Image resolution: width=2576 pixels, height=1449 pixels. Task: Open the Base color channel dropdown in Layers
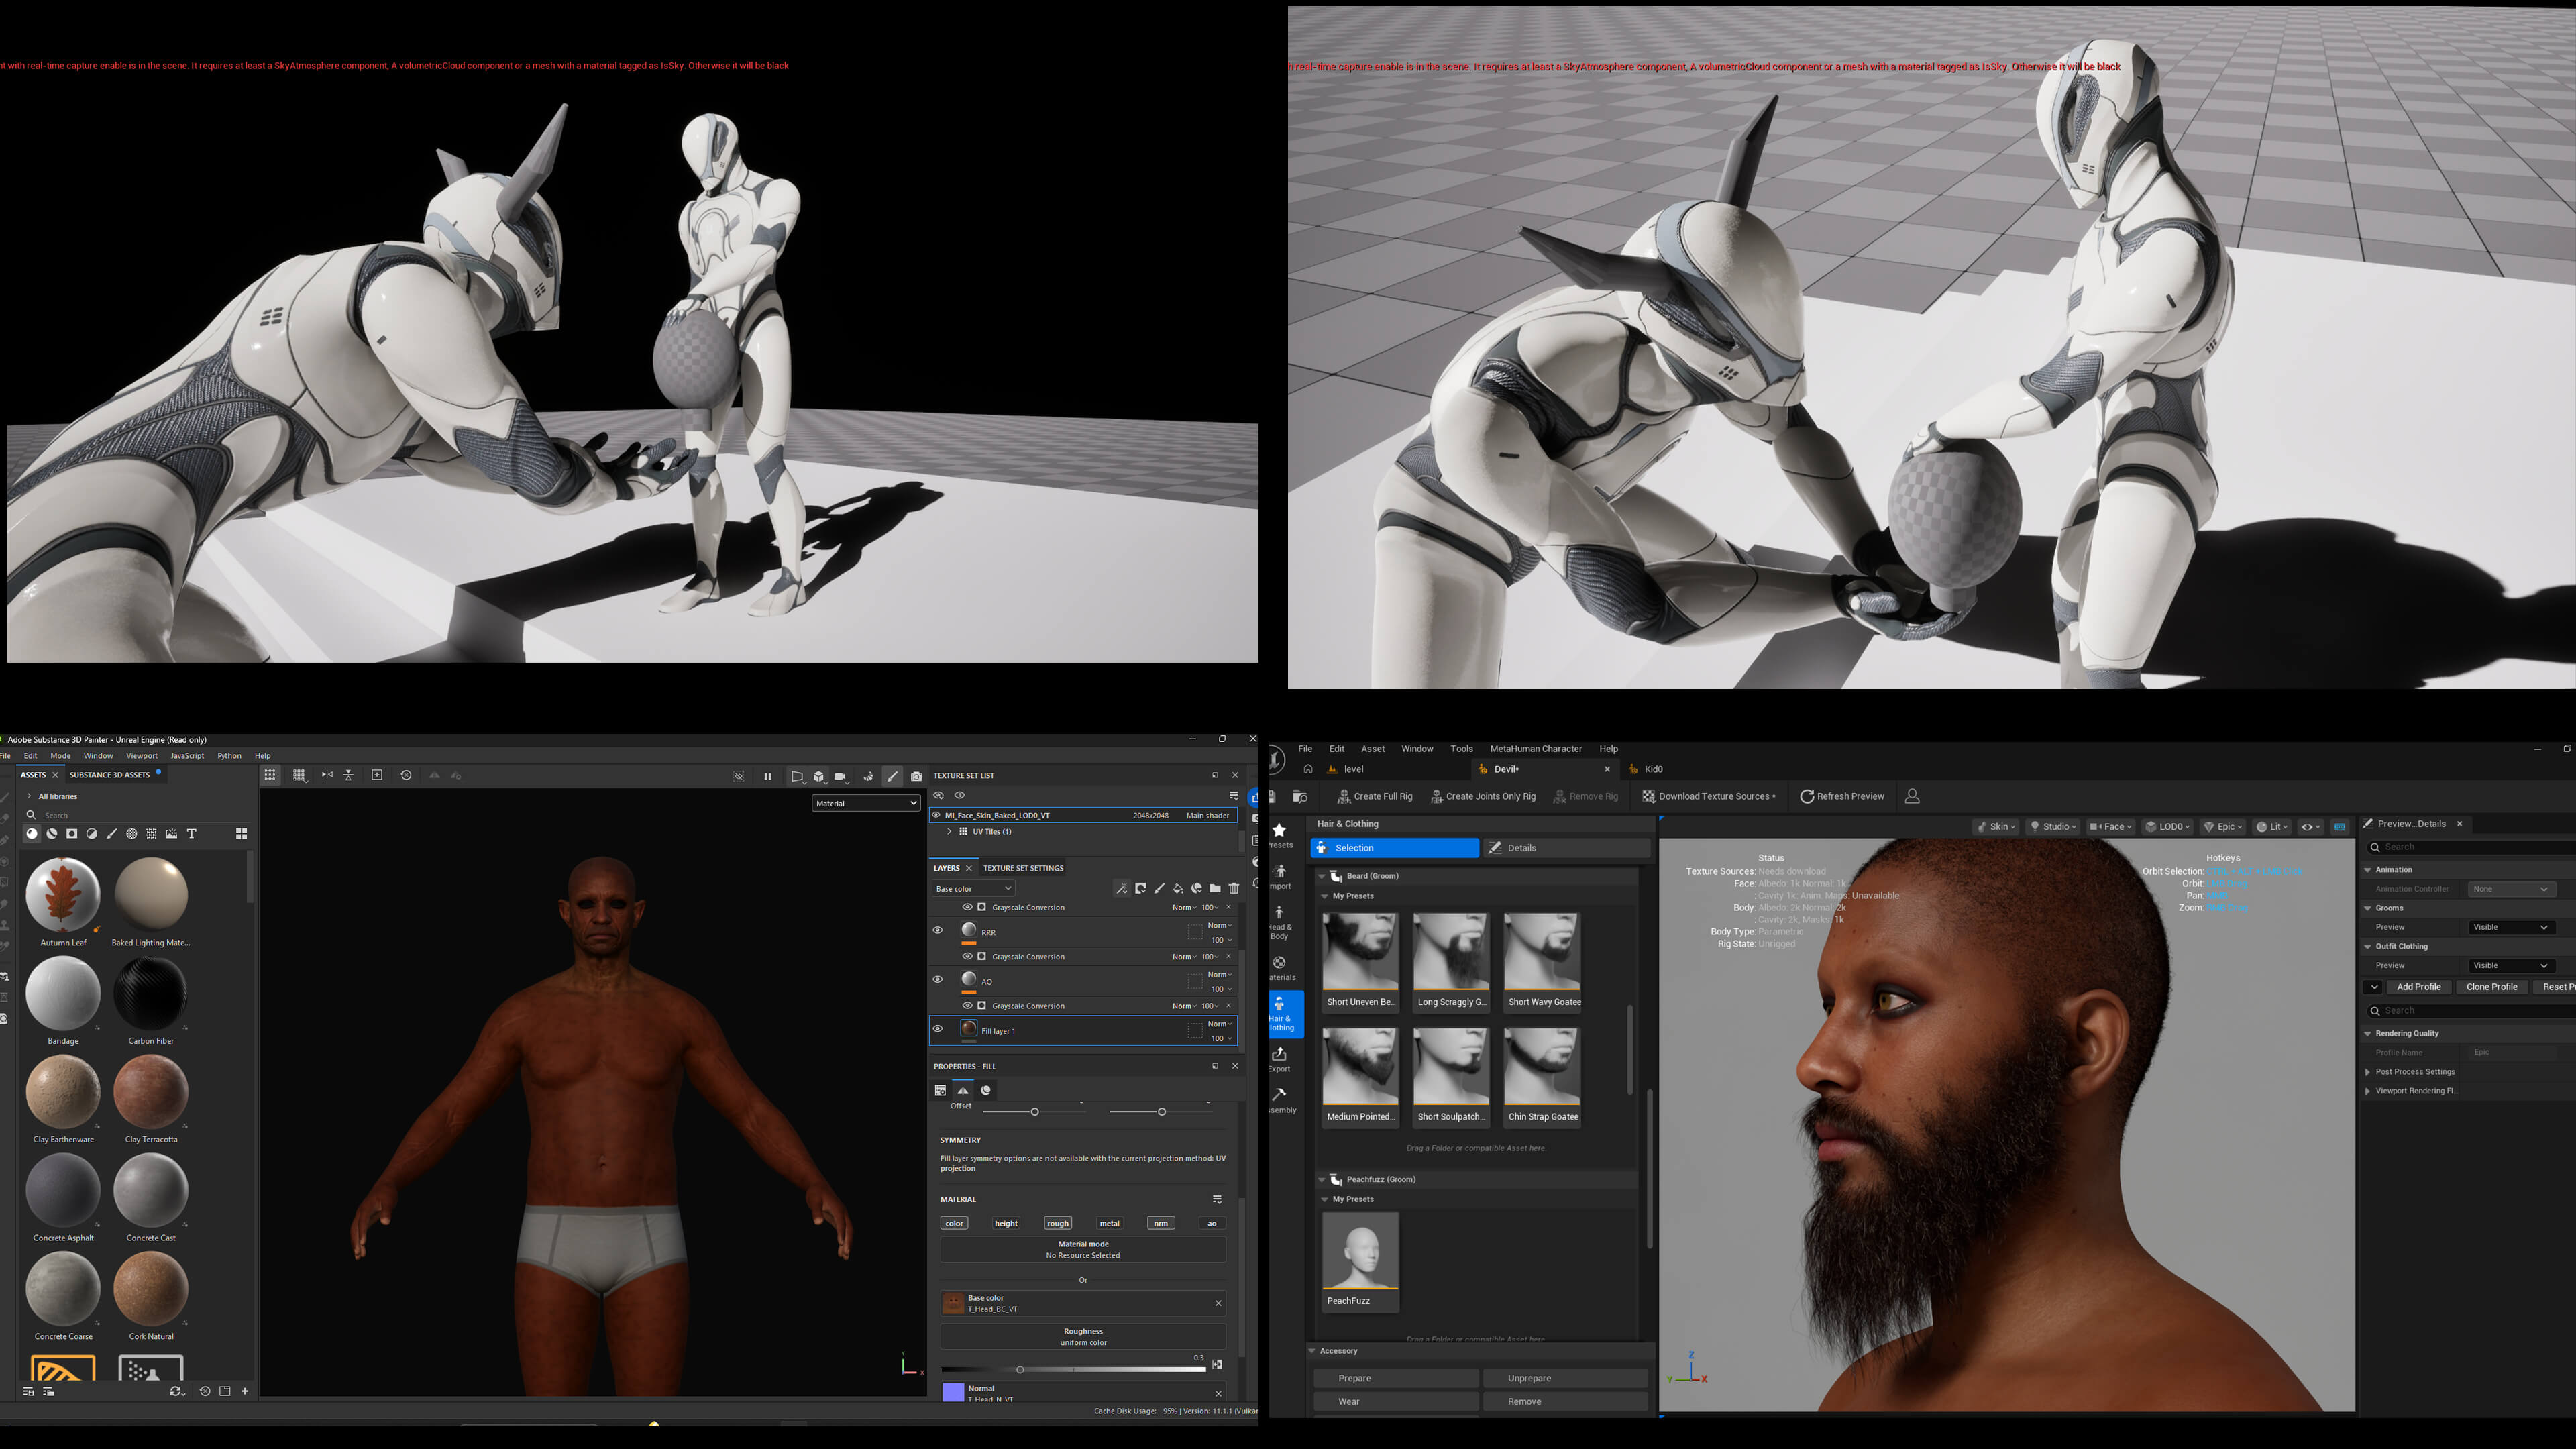[x=974, y=888]
